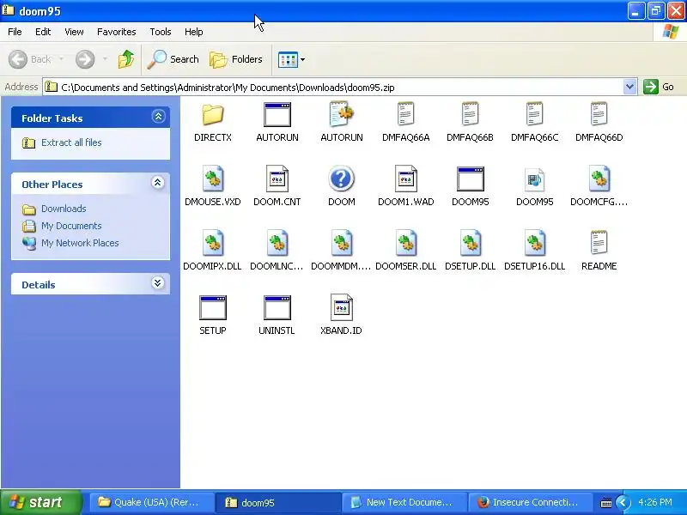
Task: Open the Back history dropdown arrow
Action: point(61,59)
